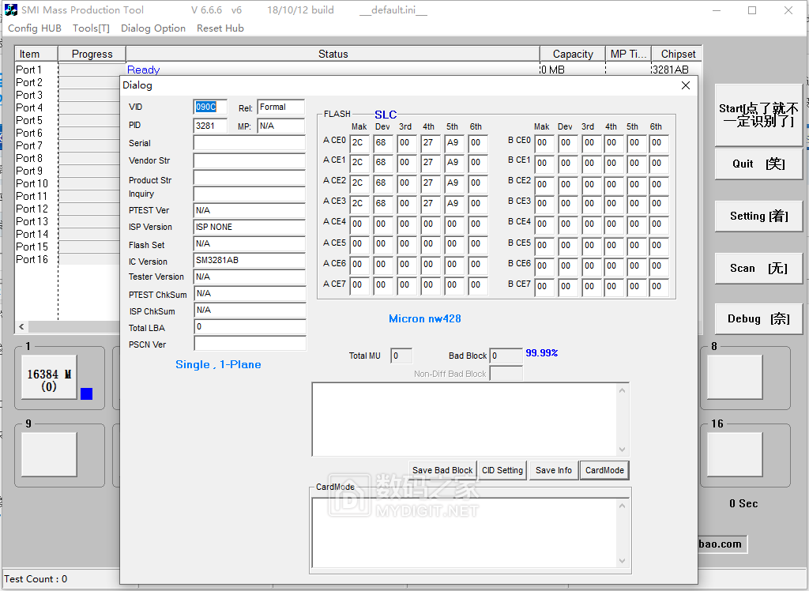Toggle the CardMode button

pyautogui.click(x=604, y=470)
